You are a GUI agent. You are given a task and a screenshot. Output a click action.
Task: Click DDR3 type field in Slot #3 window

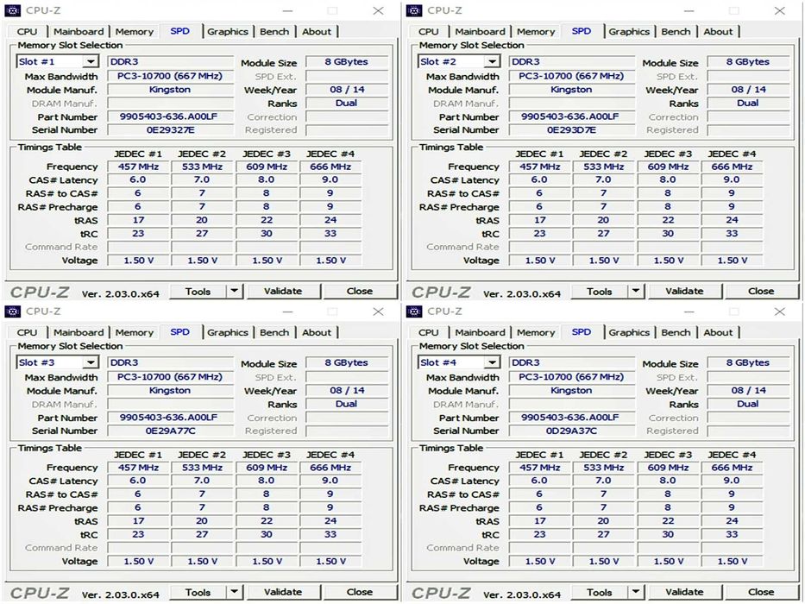(x=171, y=362)
